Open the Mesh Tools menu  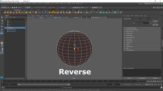point(40,3)
